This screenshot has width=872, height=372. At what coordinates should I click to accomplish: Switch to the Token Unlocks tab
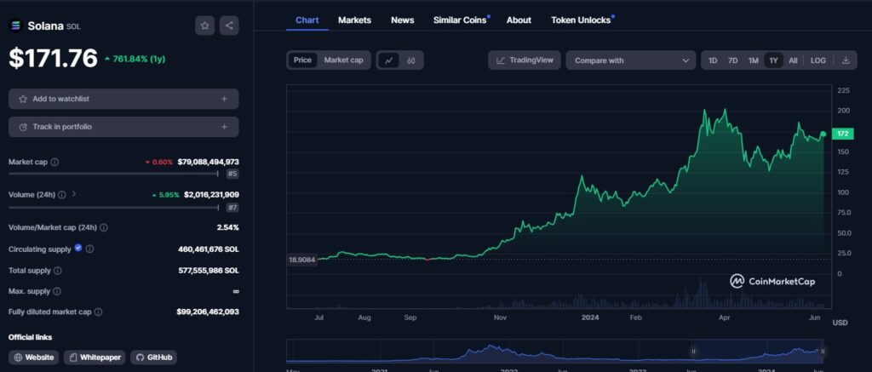coord(582,20)
